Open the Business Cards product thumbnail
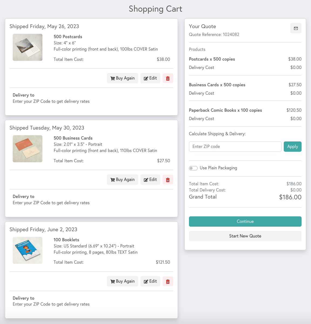This screenshot has width=311, height=324. click(x=28, y=149)
